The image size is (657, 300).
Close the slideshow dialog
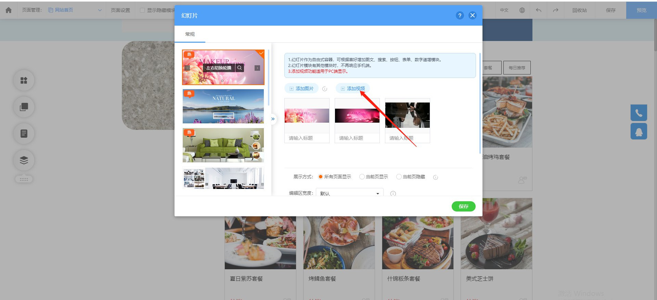(x=472, y=15)
